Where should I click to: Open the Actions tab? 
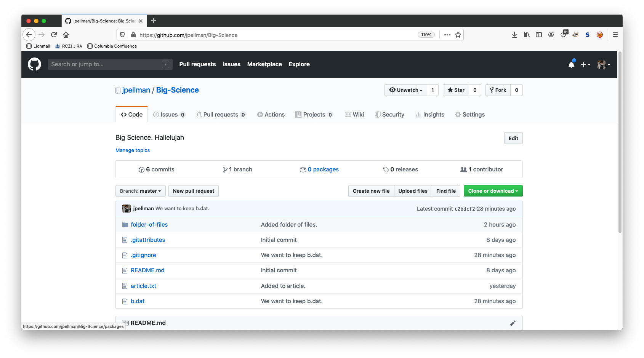[x=271, y=115]
